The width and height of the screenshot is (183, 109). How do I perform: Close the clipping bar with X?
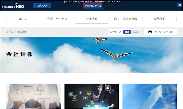179,5
